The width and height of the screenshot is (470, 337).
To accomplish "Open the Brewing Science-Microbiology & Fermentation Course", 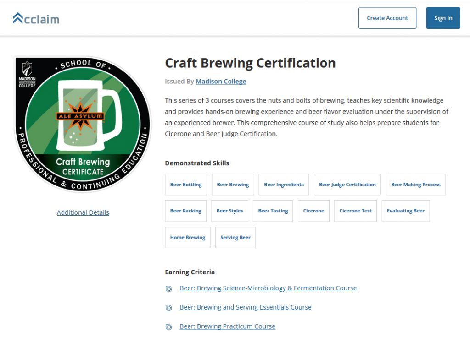I will tap(268, 288).
